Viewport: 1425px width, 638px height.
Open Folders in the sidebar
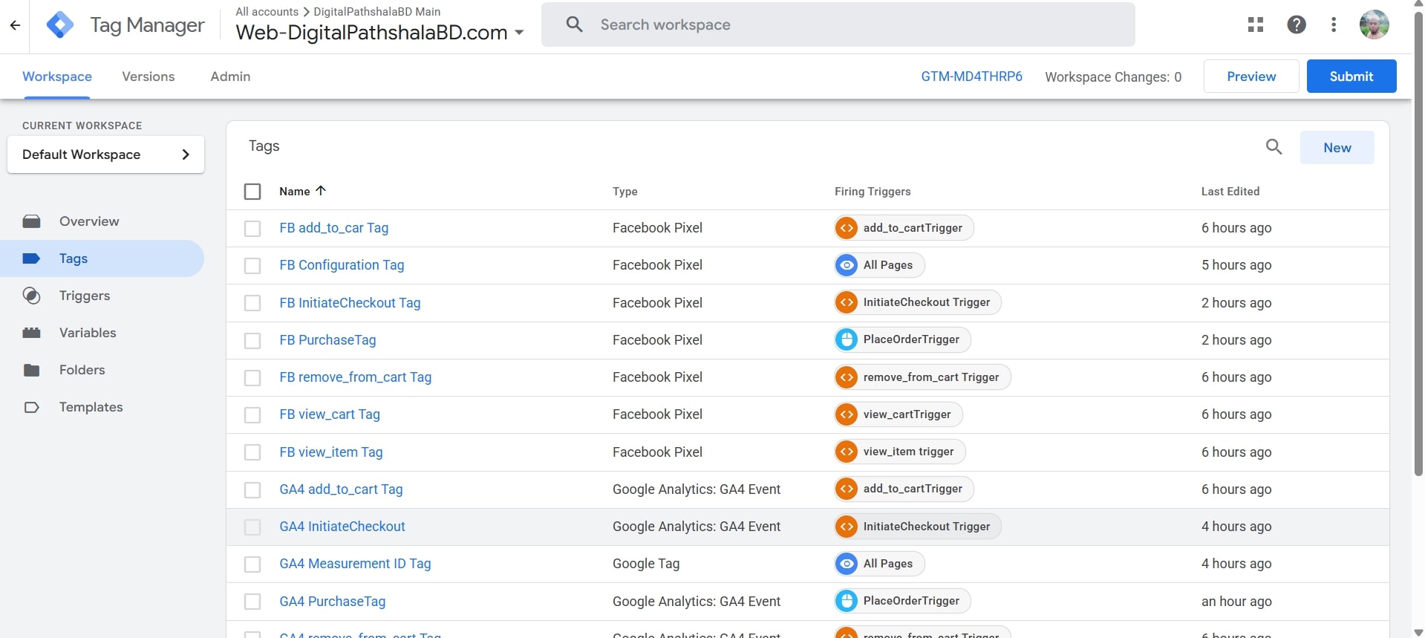click(82, 370)
